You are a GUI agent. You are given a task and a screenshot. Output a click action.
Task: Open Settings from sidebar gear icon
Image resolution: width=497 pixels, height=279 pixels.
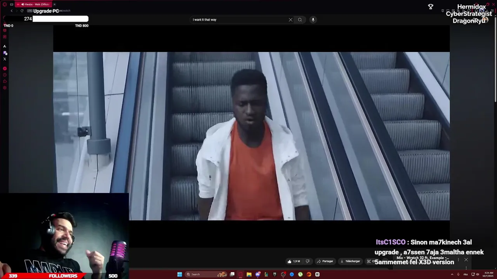(5, 88)
